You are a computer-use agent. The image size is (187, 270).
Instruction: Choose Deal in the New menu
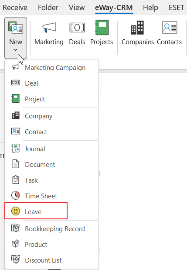tap(51, 83)
